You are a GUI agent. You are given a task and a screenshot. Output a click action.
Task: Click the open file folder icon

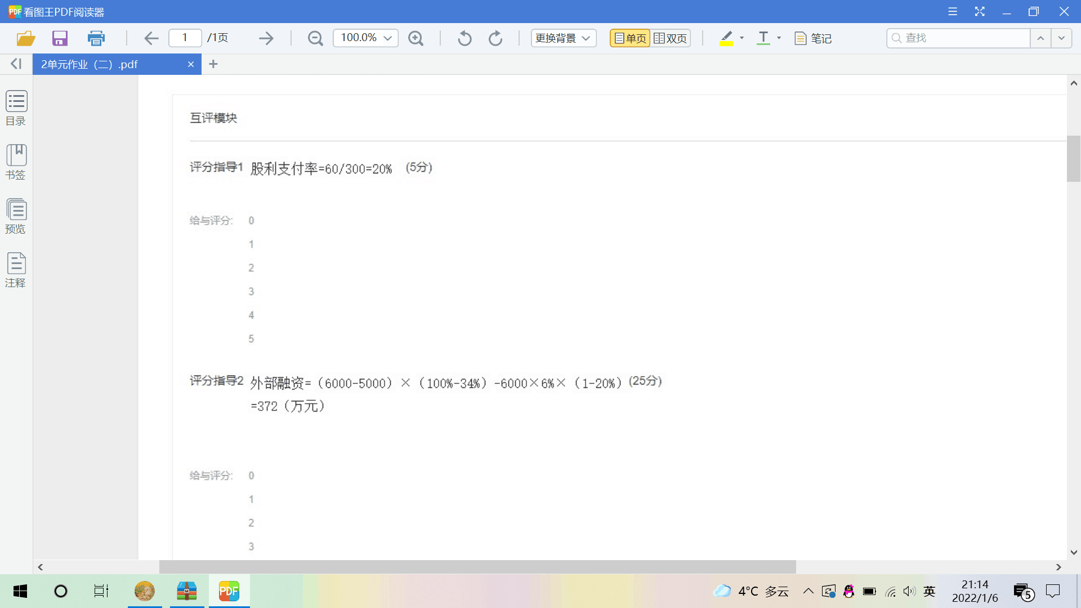click(26, 38)
